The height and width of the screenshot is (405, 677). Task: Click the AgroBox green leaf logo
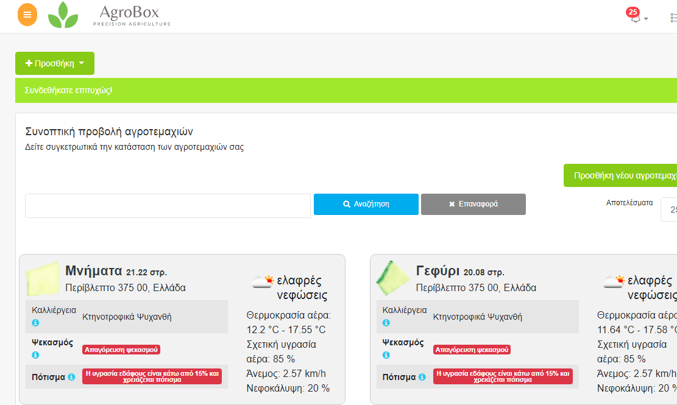pyautogui.click(x=63, y=15)
